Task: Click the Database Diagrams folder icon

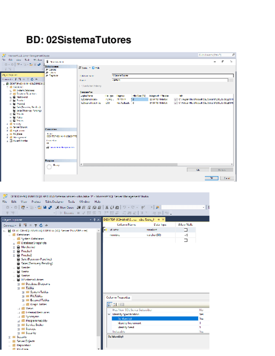Action: pyautogui.click(x=23, y=284)
